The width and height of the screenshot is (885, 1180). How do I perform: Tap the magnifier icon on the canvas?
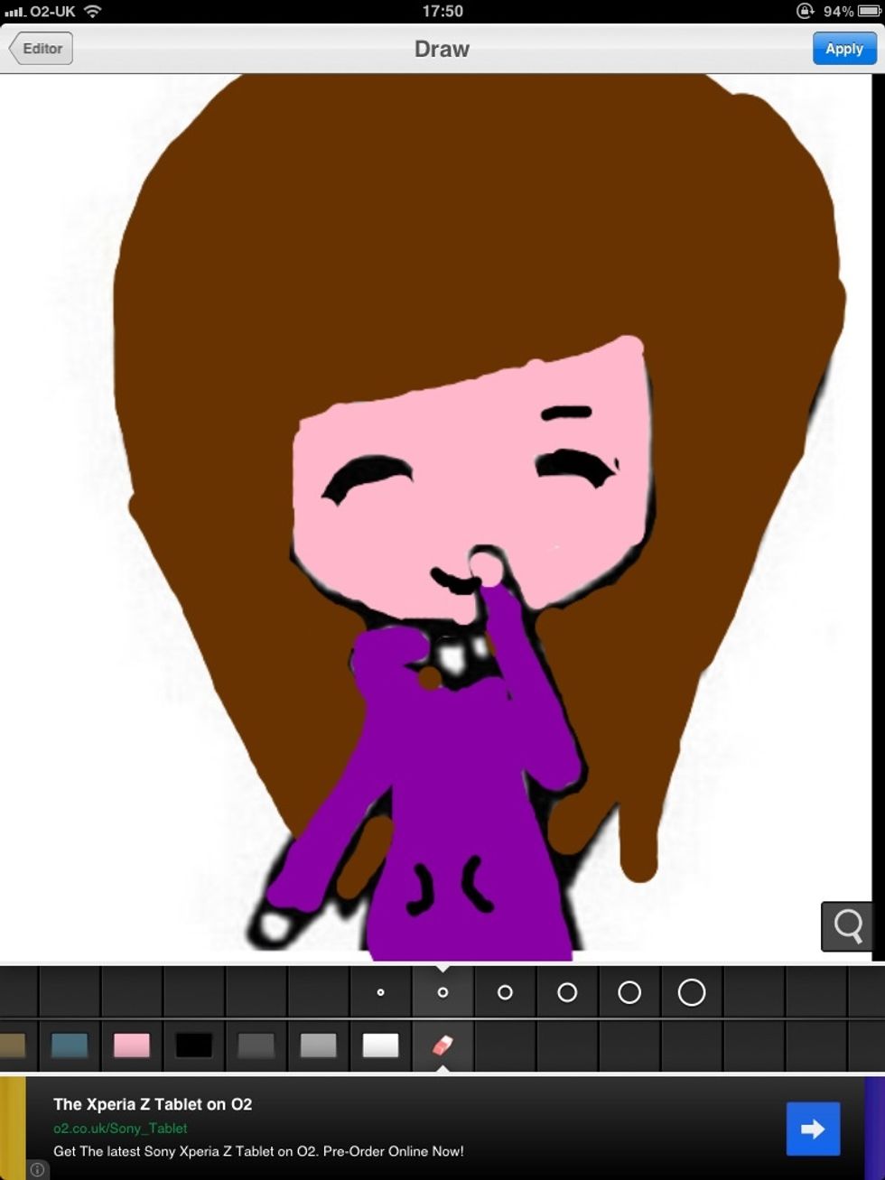pyautogui.click(x=846, y=926)
